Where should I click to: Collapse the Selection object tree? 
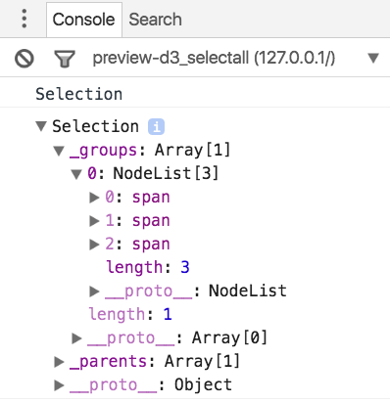(x=41, y=126)
